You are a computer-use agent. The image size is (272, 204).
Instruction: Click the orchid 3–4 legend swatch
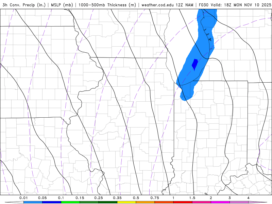click(x=239, y=202)
